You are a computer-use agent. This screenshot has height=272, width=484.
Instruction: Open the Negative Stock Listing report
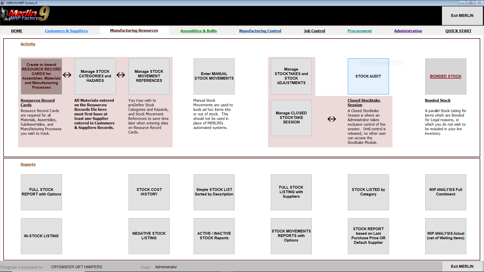[149, 236]
